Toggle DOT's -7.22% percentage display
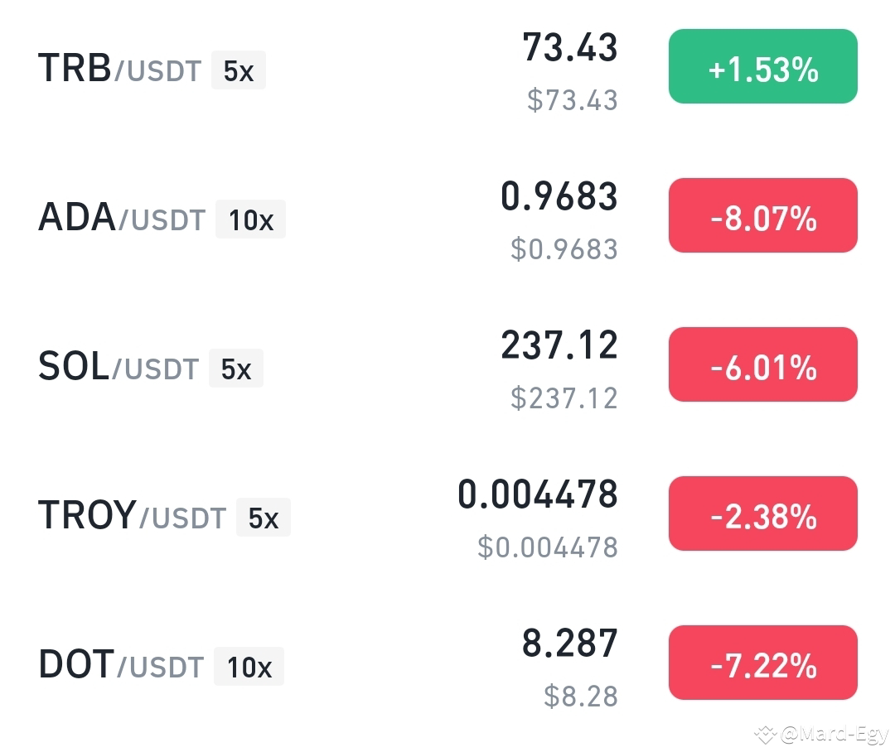 (762, 663)
